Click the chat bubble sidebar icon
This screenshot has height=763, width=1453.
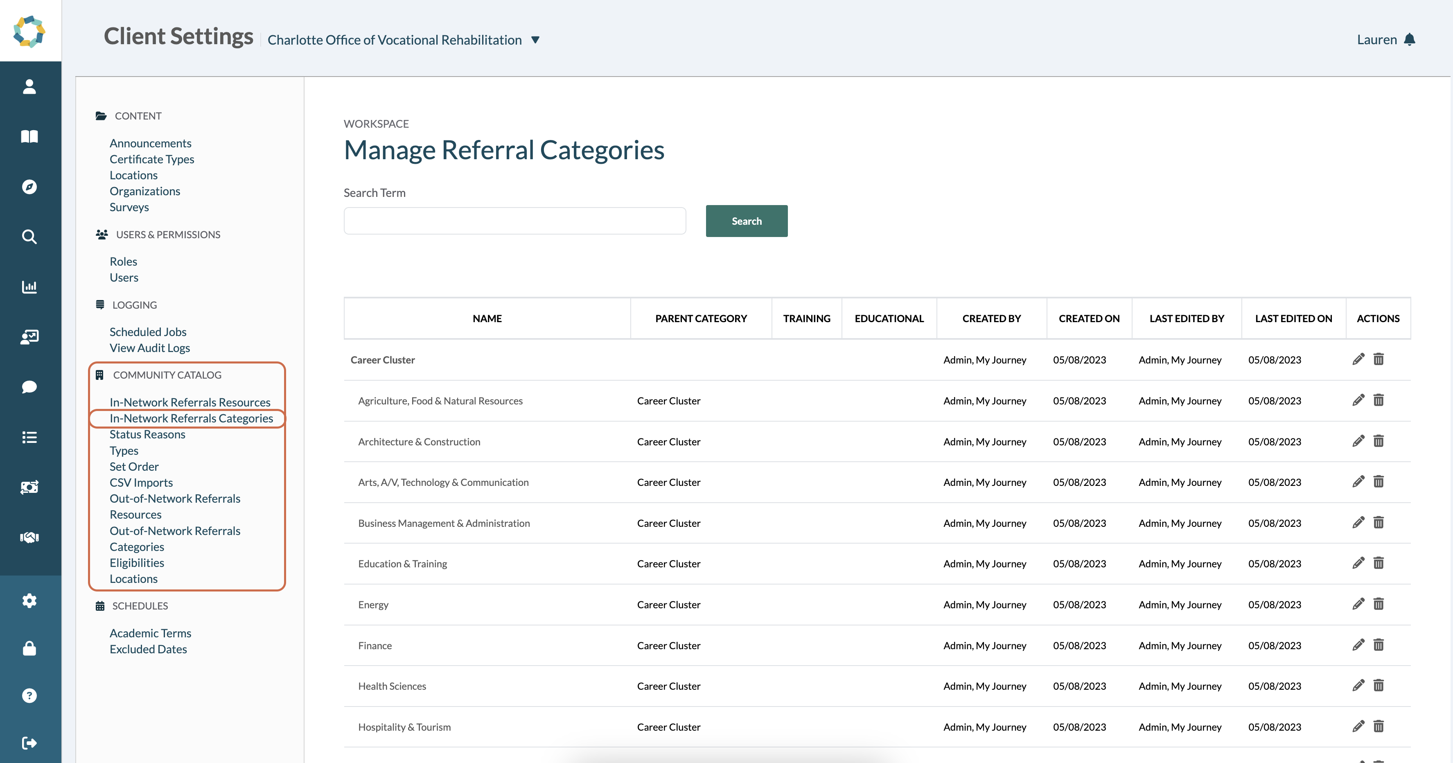pyautogui.click(x=29, y=387)
